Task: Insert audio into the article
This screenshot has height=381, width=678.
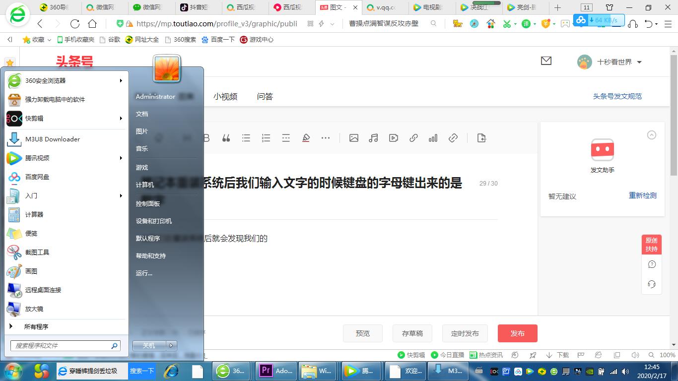Action: pyautogui.click(x=373, y=138)
